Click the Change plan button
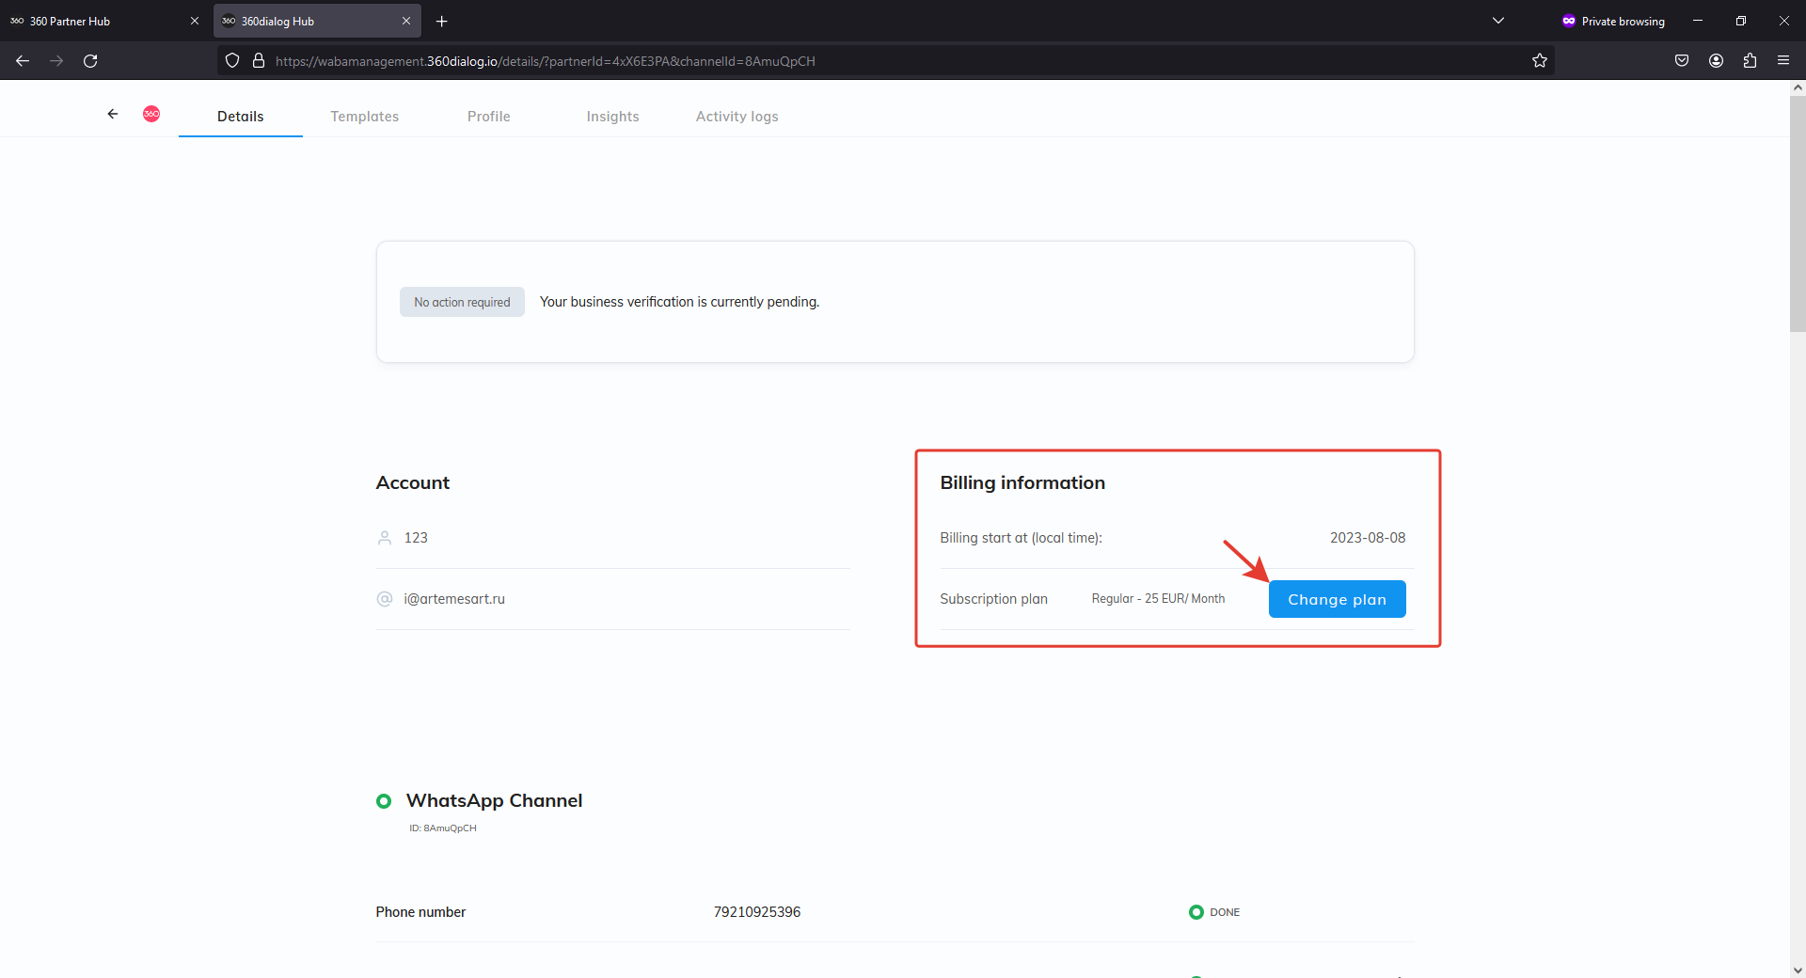 point(1338,599)
